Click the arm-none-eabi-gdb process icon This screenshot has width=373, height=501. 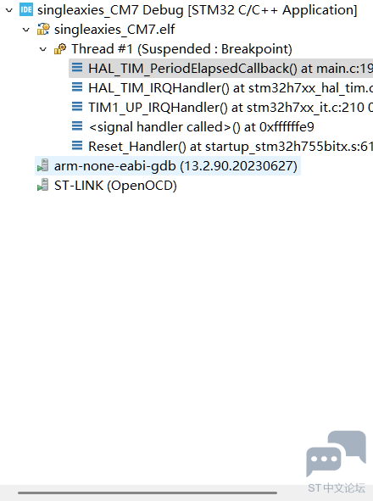43,165
